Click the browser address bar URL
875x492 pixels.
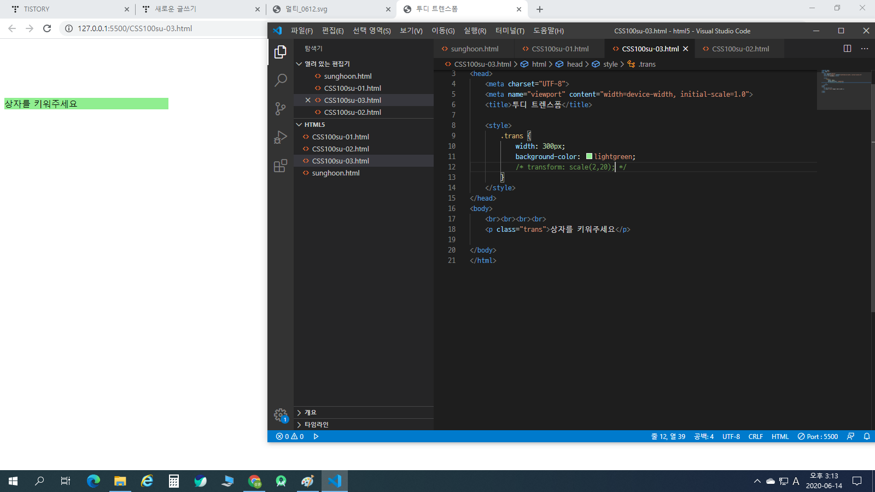click(135, 28)
